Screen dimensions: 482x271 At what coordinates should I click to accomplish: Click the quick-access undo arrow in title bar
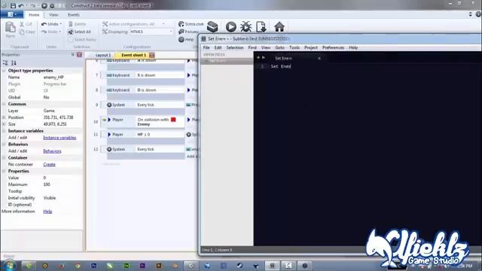click(21, 5)
